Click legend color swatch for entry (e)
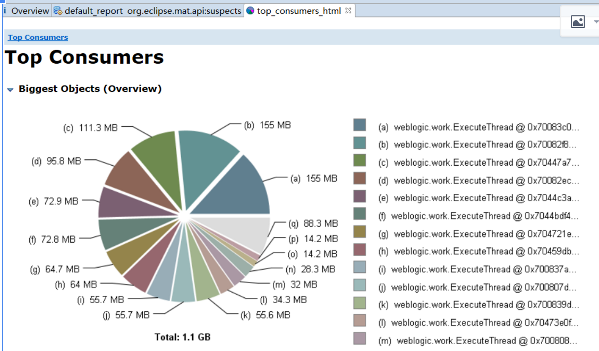The width and height of the screenshot is (599, 351). (360, 196)
